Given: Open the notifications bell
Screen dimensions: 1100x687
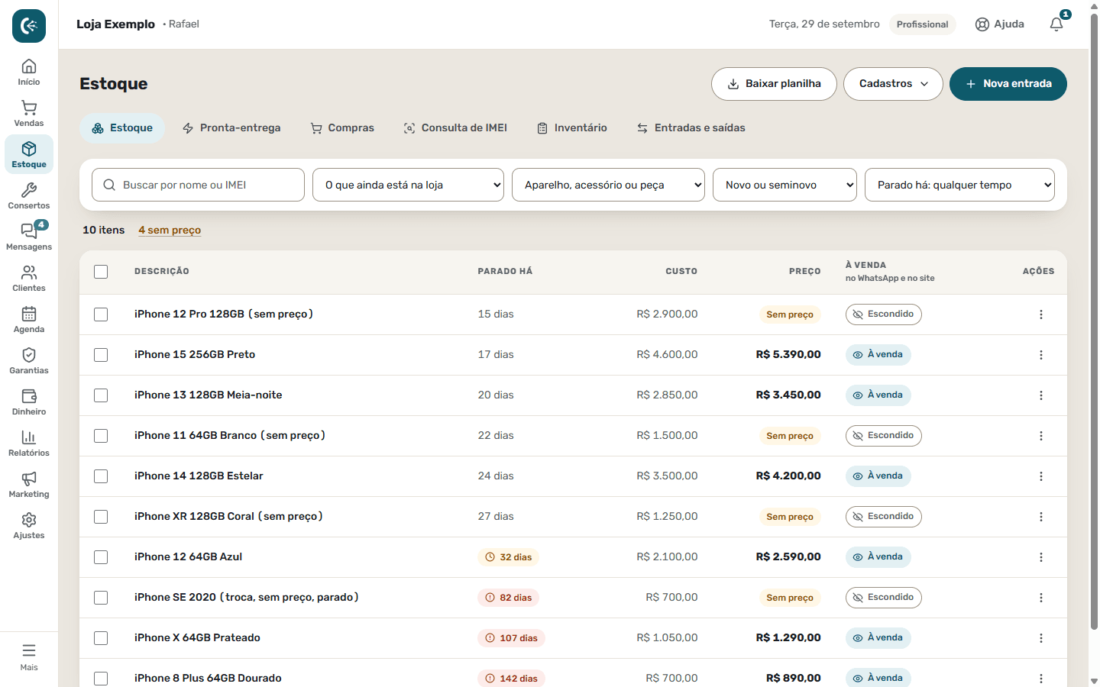Looking at the screenshot, I should pos(1056,24).
